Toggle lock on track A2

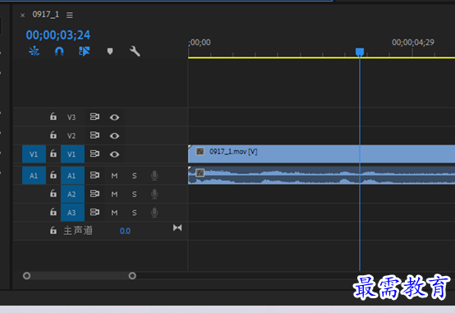[x=53, y=194]
